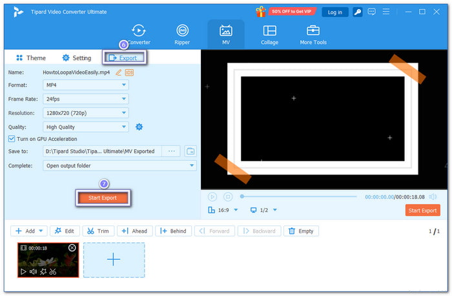Play the preview video
452x296 pixels.
212,196
